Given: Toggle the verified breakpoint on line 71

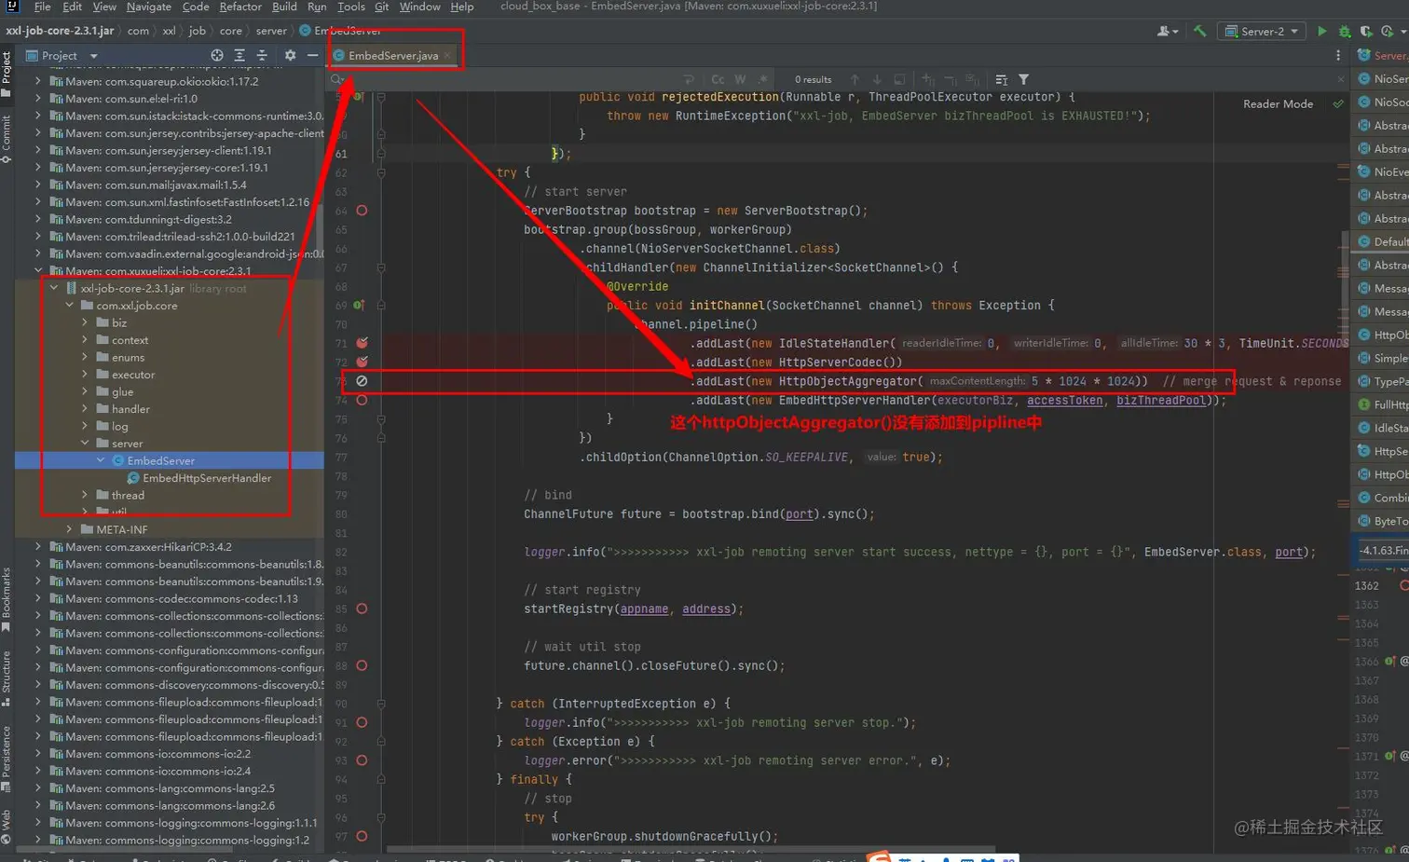Looking at the screenshot, I should 362,343.
